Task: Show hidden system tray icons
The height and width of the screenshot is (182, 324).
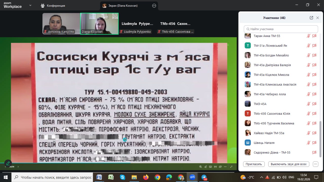Action: [261, 177]
